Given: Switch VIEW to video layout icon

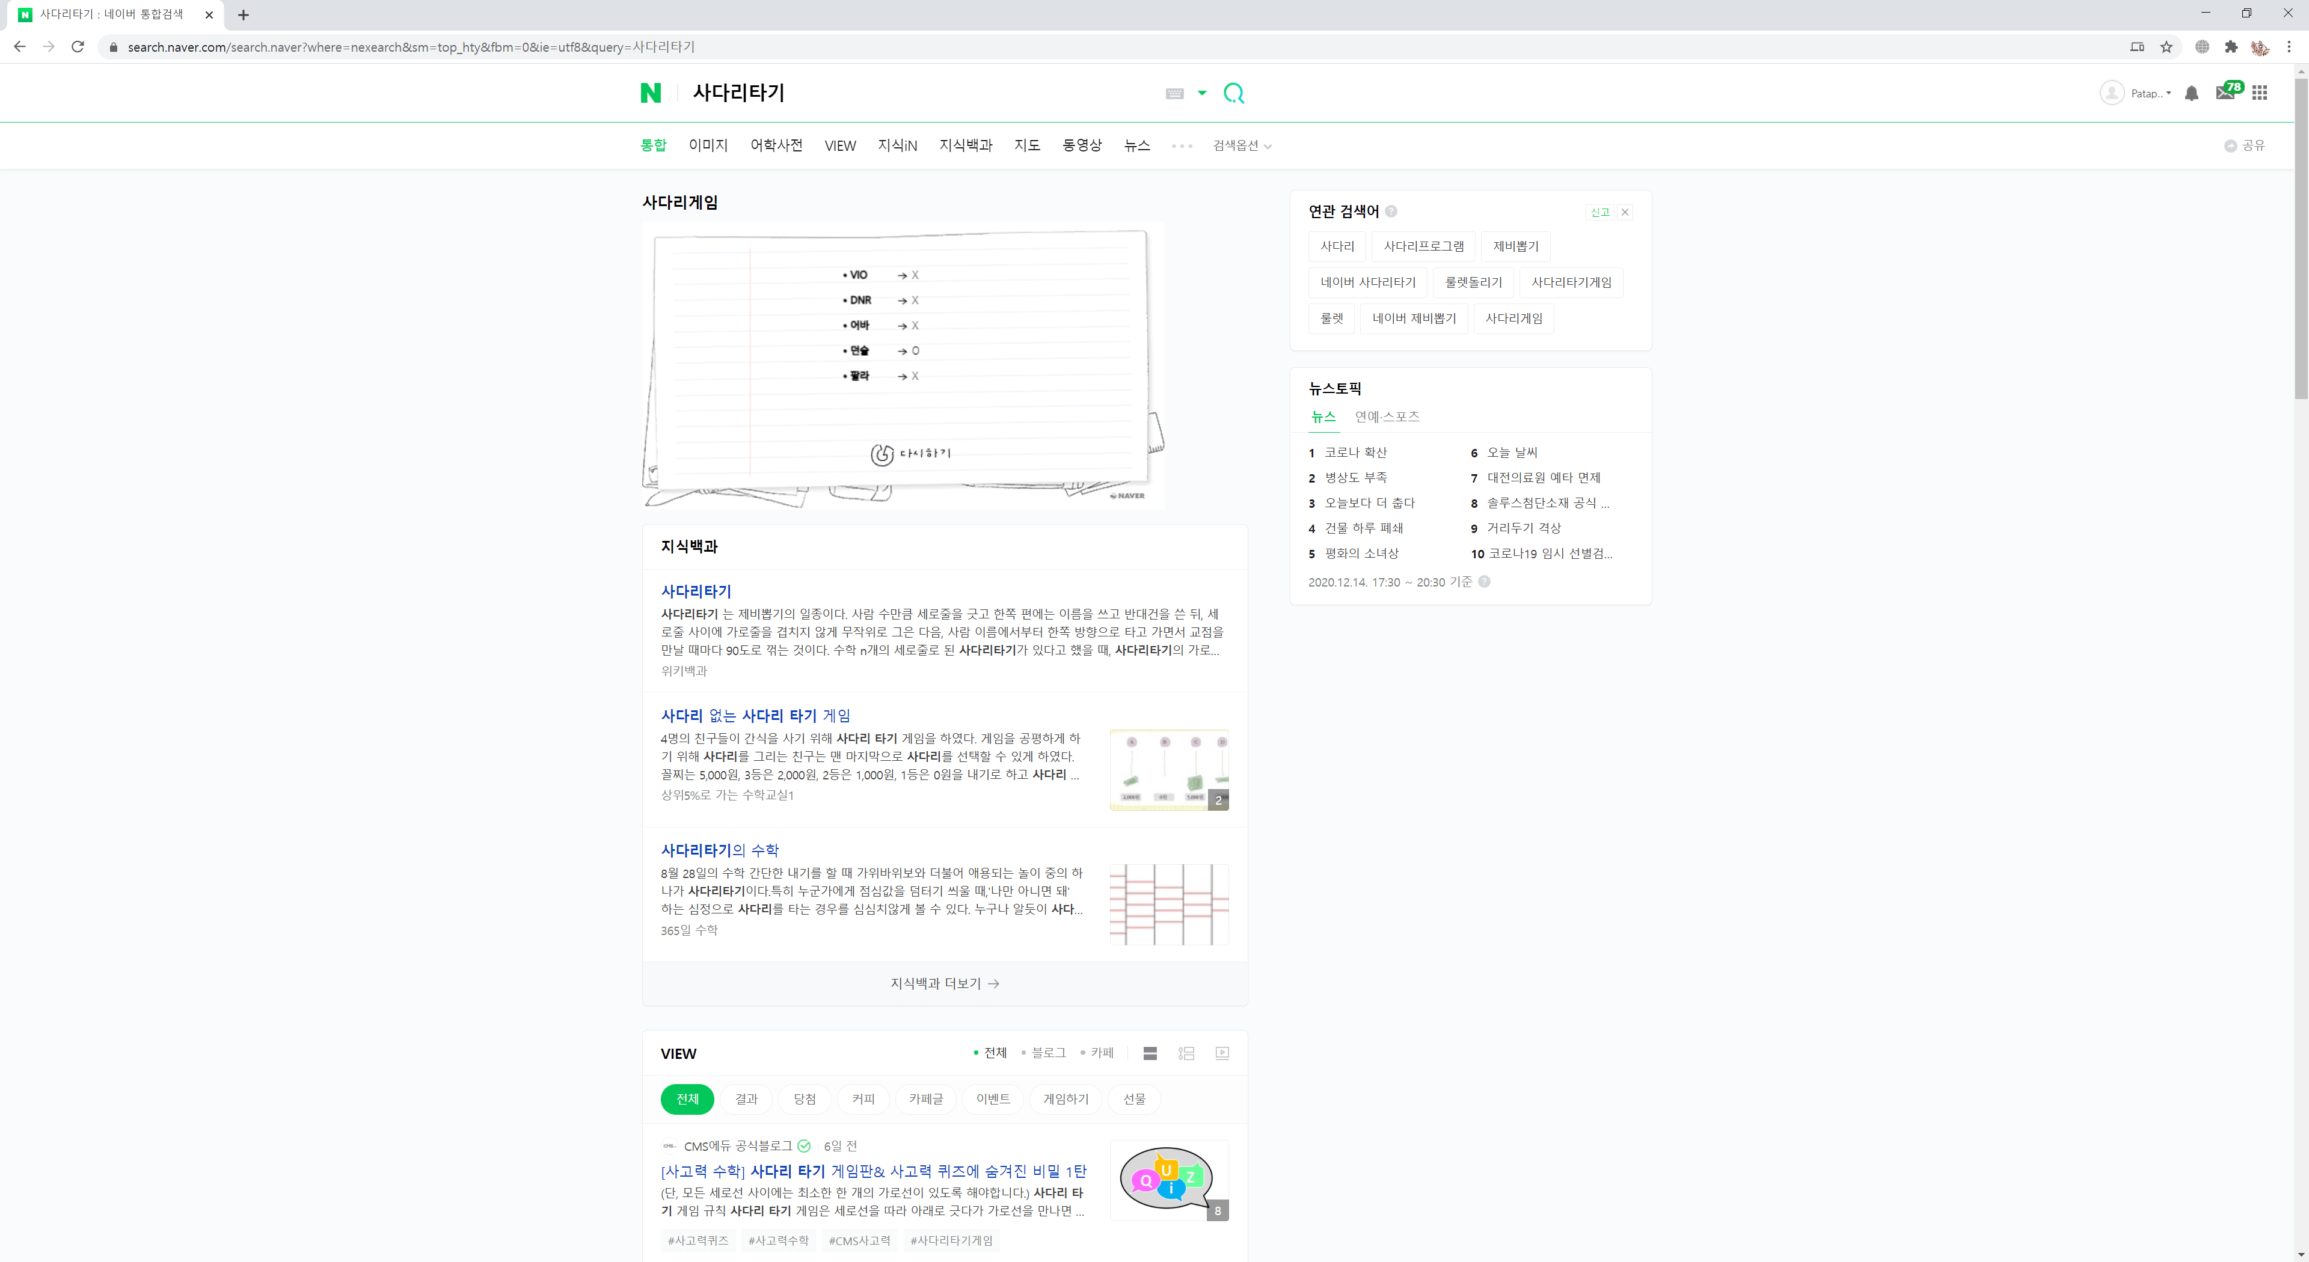Looking at the screenshot, I should coord(1222,1053).
